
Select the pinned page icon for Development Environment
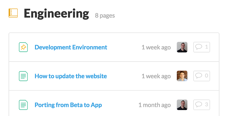(x=23, y=47)
